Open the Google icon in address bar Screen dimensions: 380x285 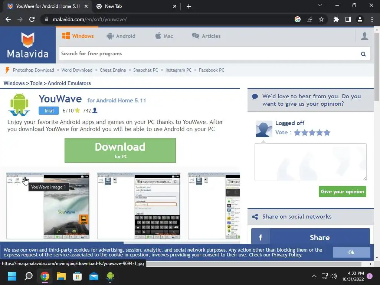coord(298,19)
